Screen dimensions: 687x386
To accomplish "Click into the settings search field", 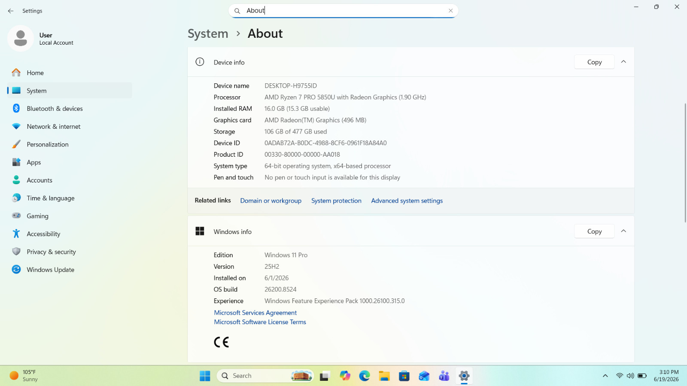I will click(x=343, y=11).
